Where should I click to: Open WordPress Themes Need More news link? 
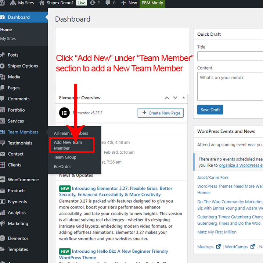(x=230, y=189)
